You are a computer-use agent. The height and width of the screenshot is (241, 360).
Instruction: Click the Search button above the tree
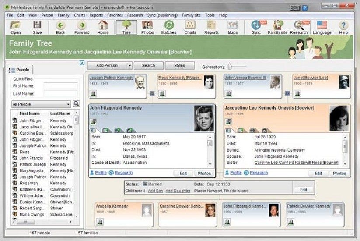click(x=148, y=66)
